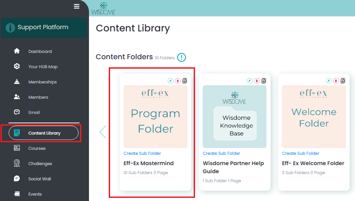
Task: Click the Content Folders section heading
Action: [x=124, y=57]
